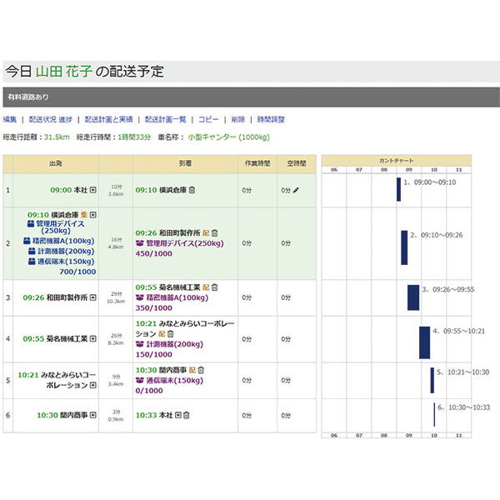500x500 pixels.
Task: Click driver name 山田 花子 in heading
Action: [64, 71]
